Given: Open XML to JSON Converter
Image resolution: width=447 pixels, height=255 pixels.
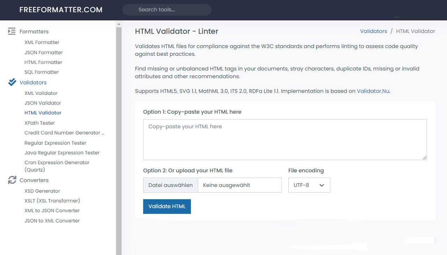Looking at the screenshot, I should click(x=52, y=210).
